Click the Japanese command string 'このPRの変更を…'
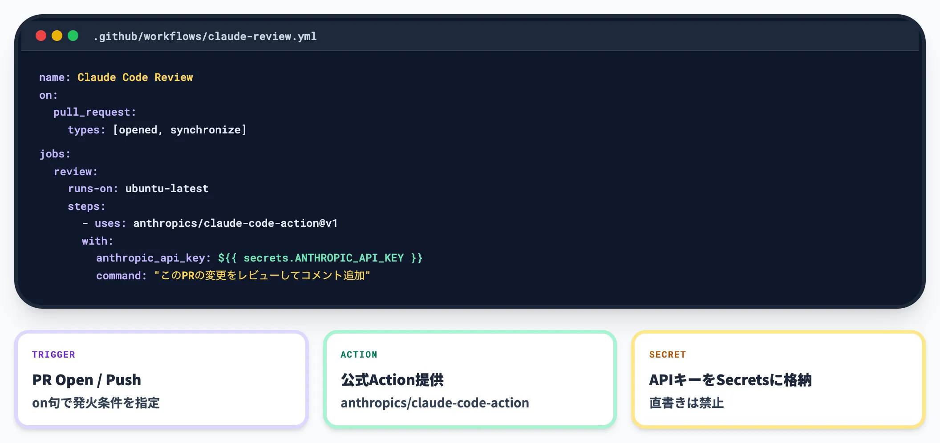 pos(262,276)
